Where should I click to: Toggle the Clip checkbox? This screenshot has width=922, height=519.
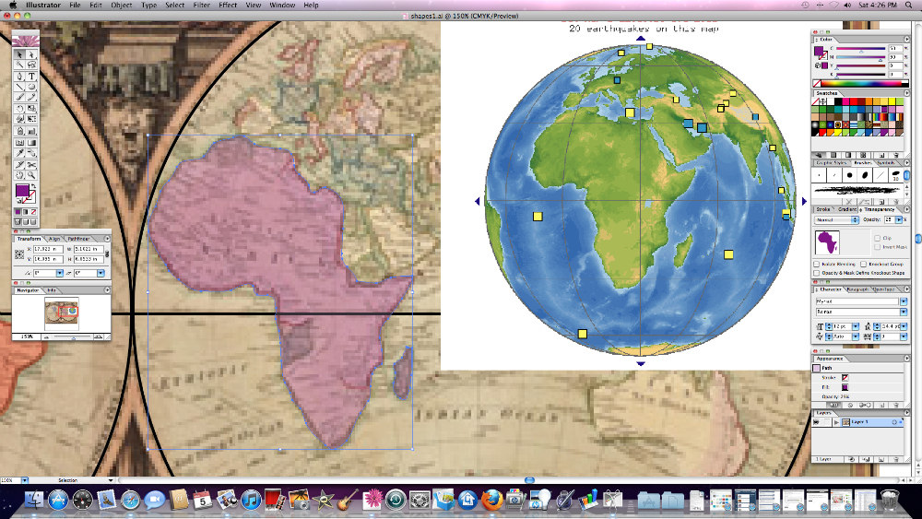click(x=878, y=238)
